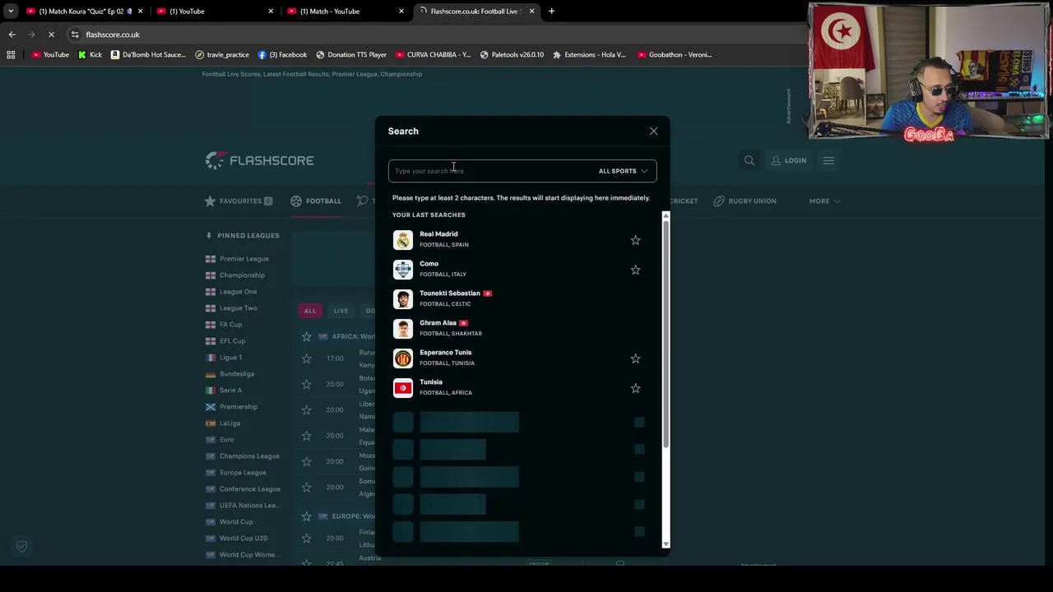
Task: Click the Login button
Action: [x=788, y=160]
